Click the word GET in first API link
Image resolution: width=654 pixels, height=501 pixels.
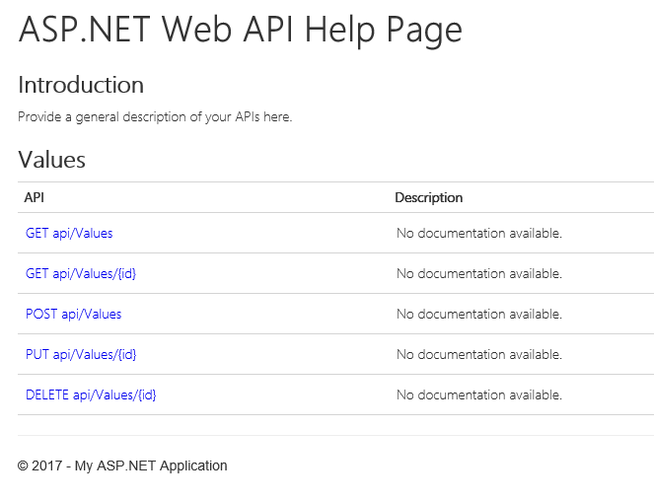37,233
